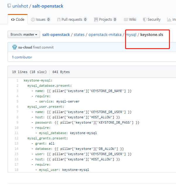Viewport: 176px width, 189px height.
Task: Navigate to the mysql folder breadcrumb
Action: click(x=131, y=35)
